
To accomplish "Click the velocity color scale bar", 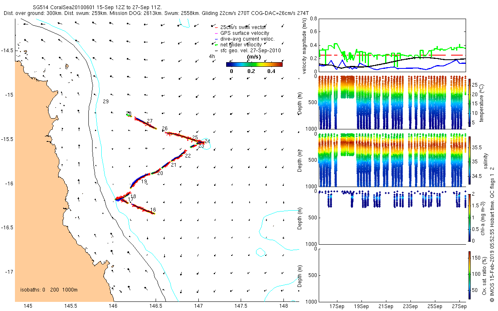I will (x=254, y=64).
